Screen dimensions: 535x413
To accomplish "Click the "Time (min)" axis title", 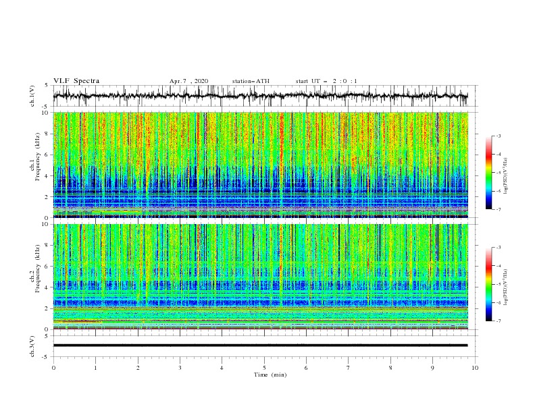I will click(x=270, y=375).
